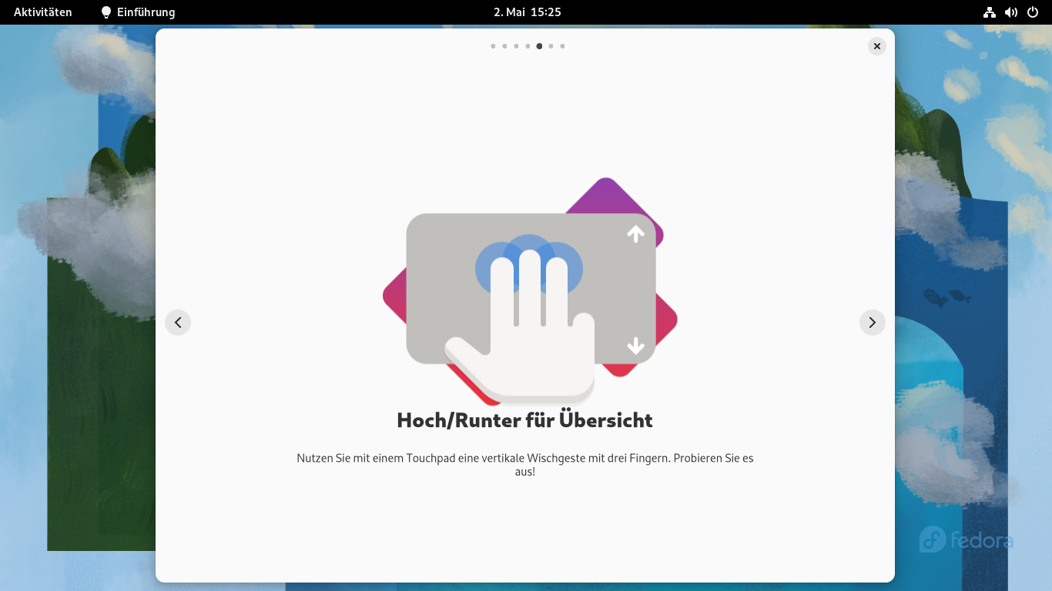Click the wired network status icon

tap(990, 12)
